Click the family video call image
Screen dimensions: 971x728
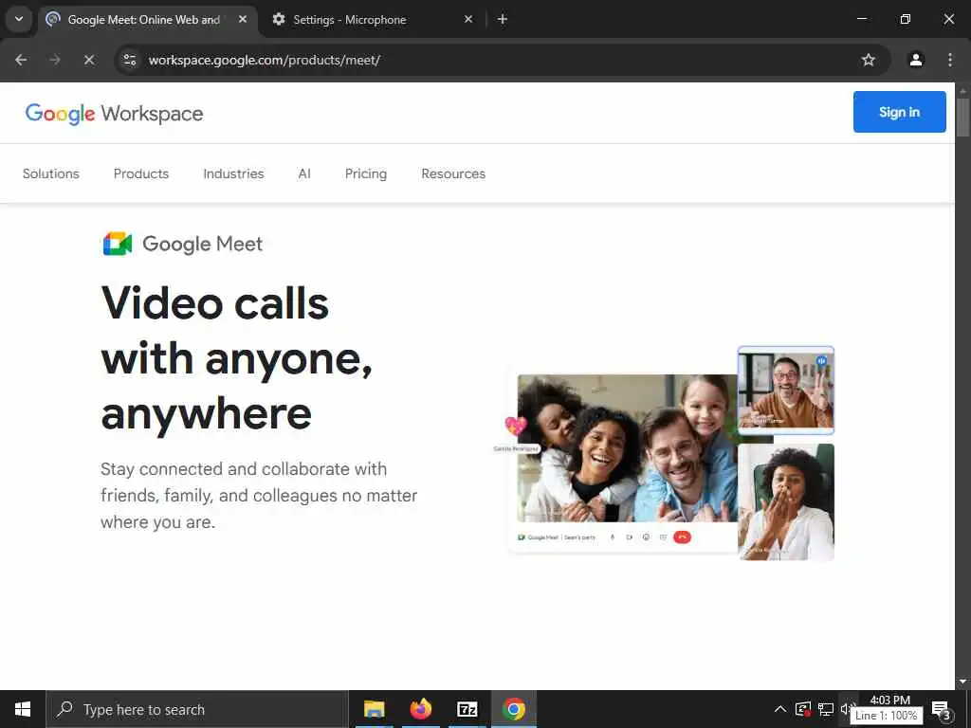click(x=628, y=448)
